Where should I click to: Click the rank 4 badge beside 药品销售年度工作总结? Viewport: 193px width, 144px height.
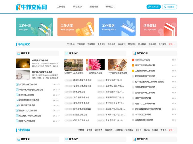133,76
